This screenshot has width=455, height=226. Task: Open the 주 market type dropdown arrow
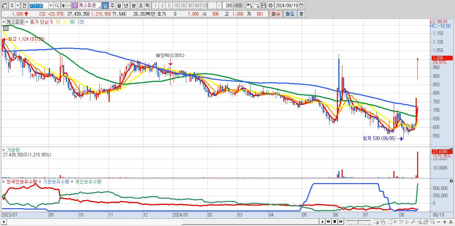(17, 5)
